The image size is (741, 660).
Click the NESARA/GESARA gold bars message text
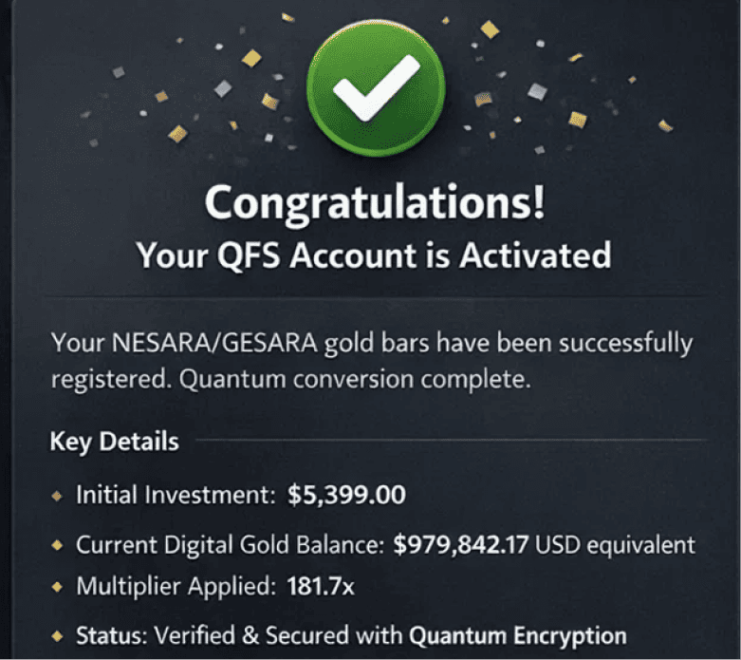point(371,343)
